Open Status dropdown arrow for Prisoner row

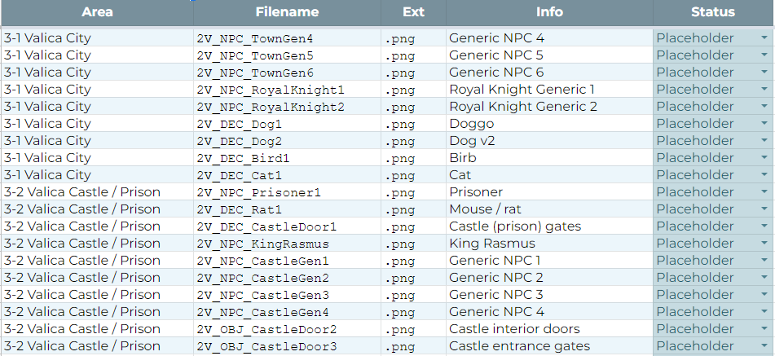(764, 192)
